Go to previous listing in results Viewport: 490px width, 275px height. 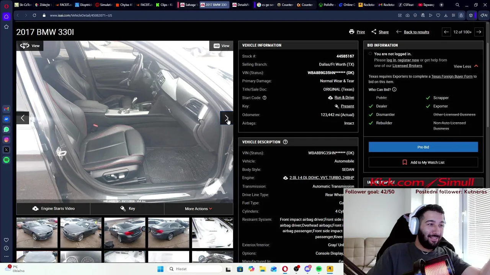(x=446, y=32)
